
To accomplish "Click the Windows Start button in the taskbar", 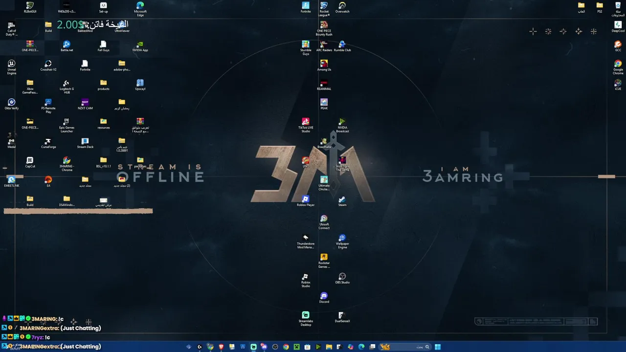I will (x=438, y=347).
